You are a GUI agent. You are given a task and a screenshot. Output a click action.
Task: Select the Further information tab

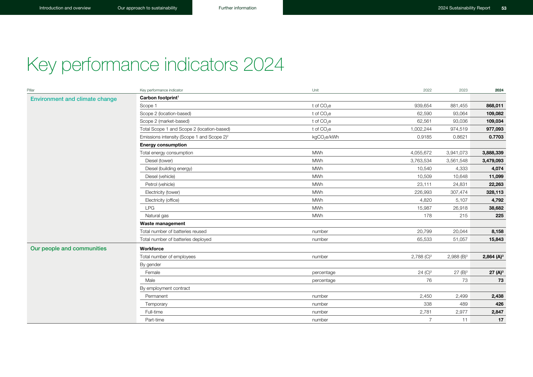(x=238, y=8)
